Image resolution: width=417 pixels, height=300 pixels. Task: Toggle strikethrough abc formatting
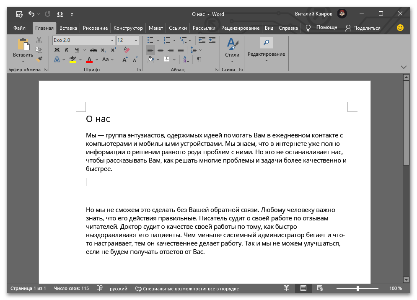(93, 50)
